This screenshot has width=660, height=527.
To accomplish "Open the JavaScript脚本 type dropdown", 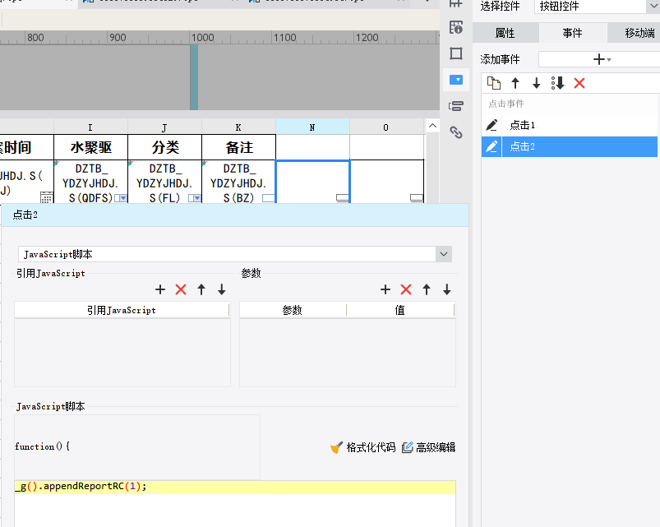I will click(x=235, y=255).
